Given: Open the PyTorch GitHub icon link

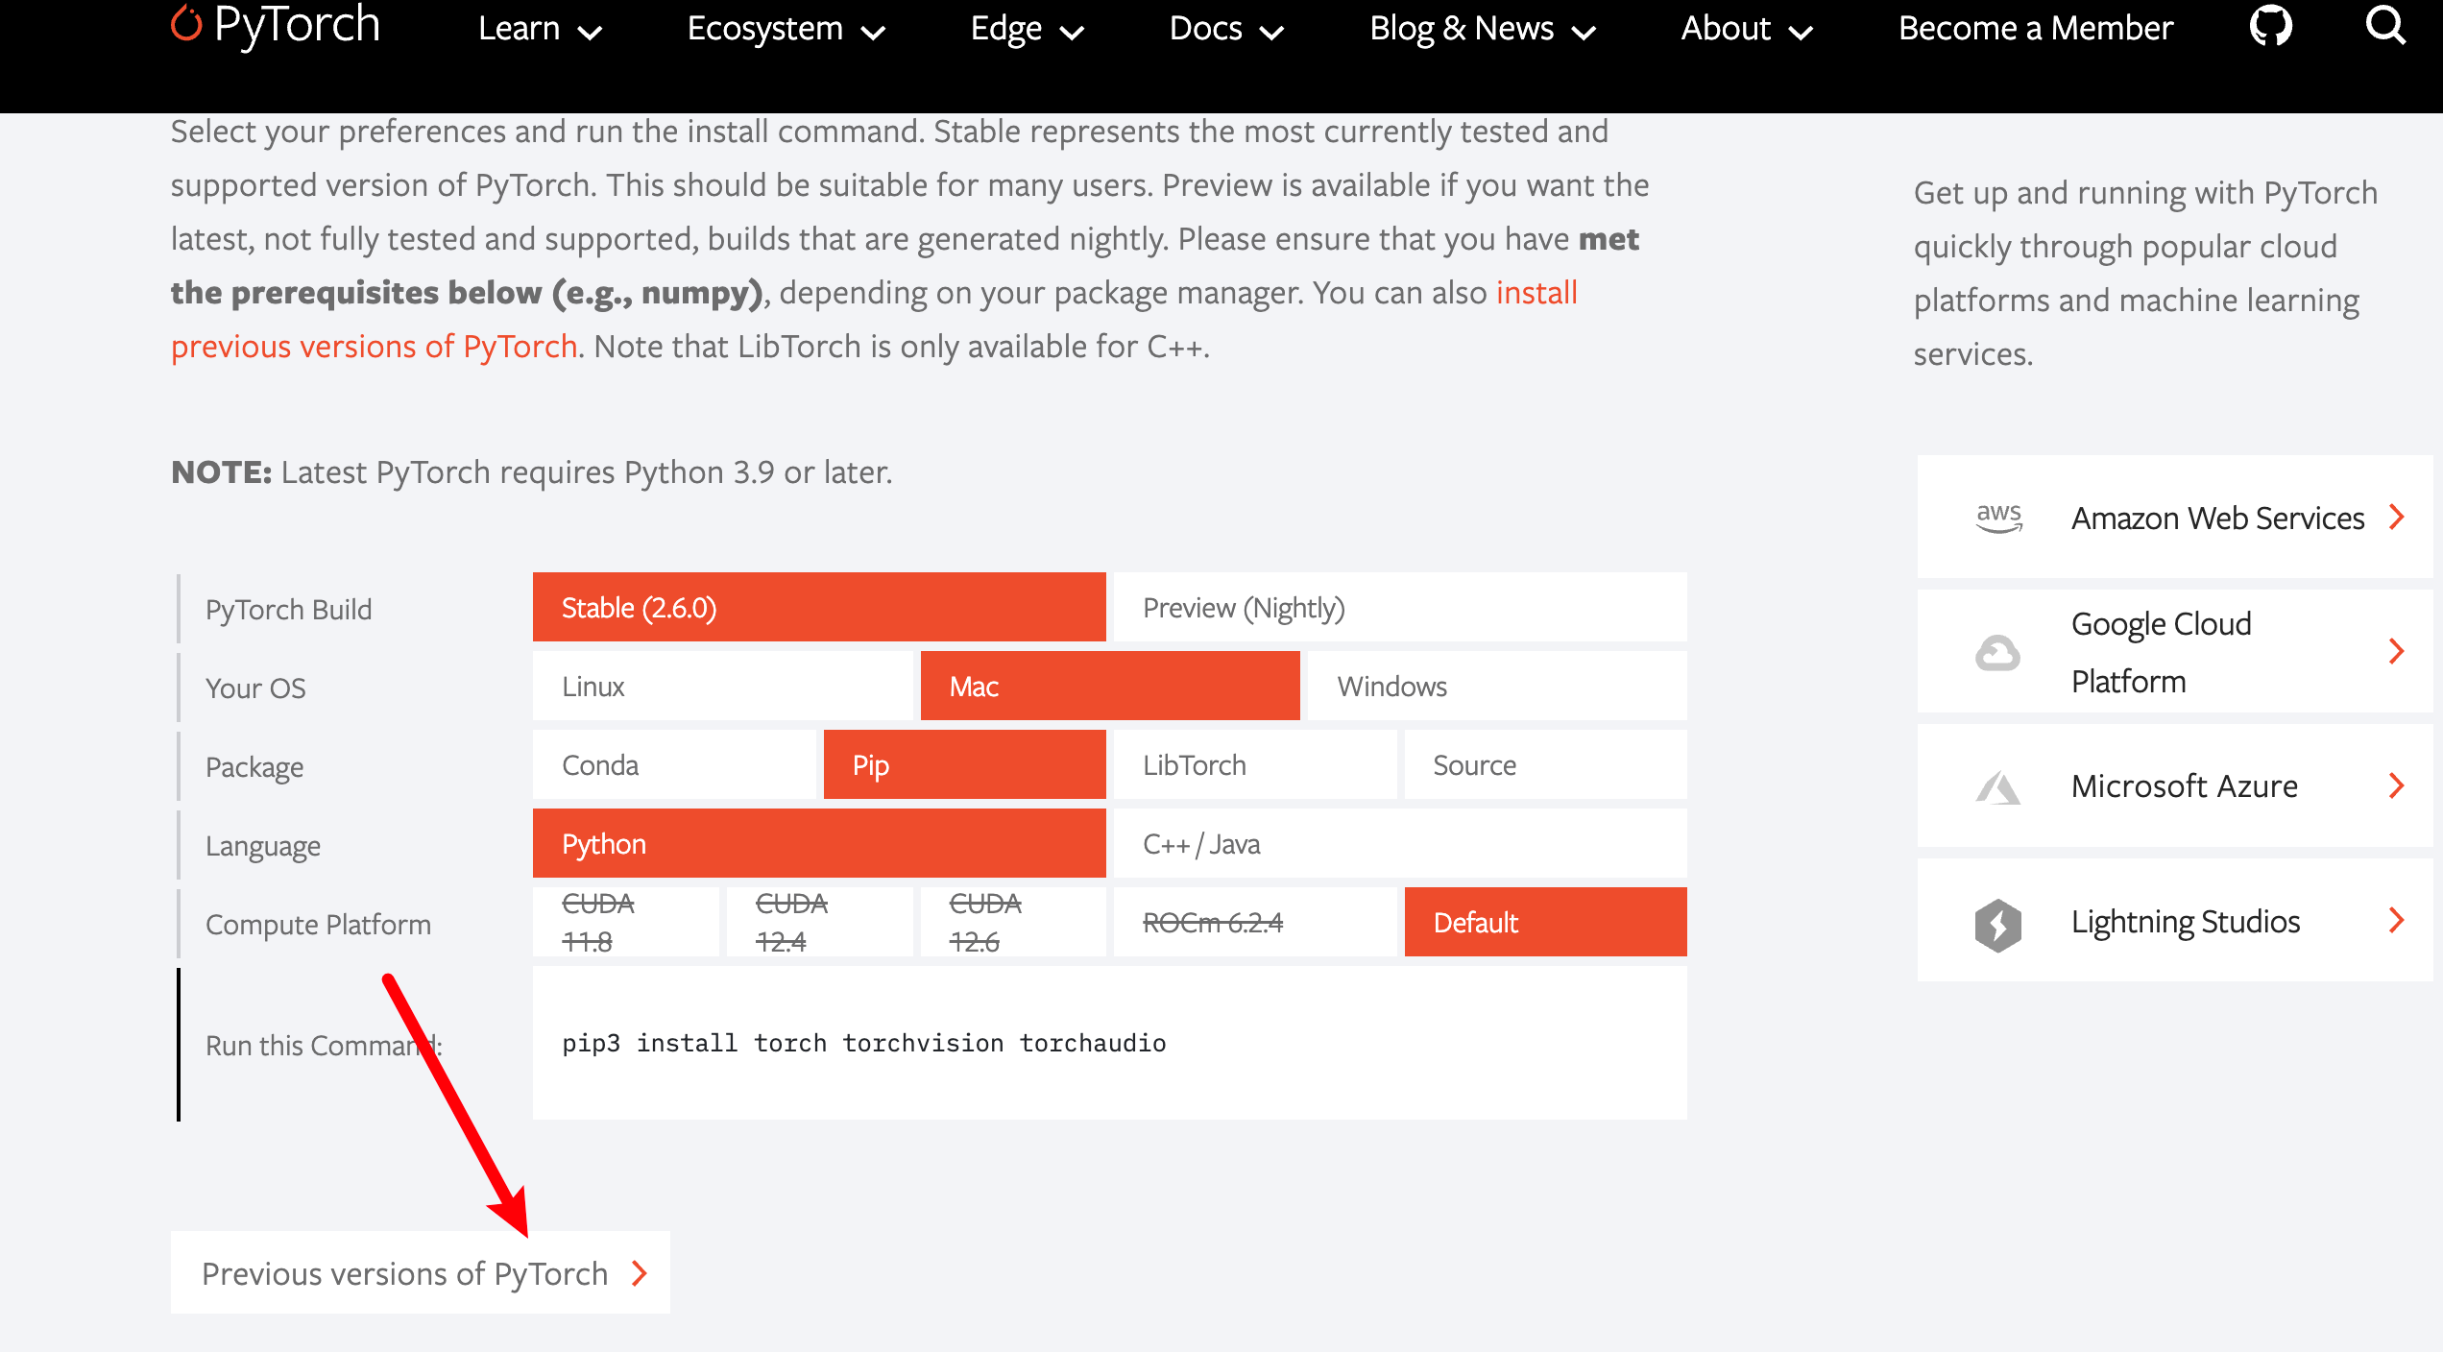Looking at the screenshot, I should [x=2270, y=26].
